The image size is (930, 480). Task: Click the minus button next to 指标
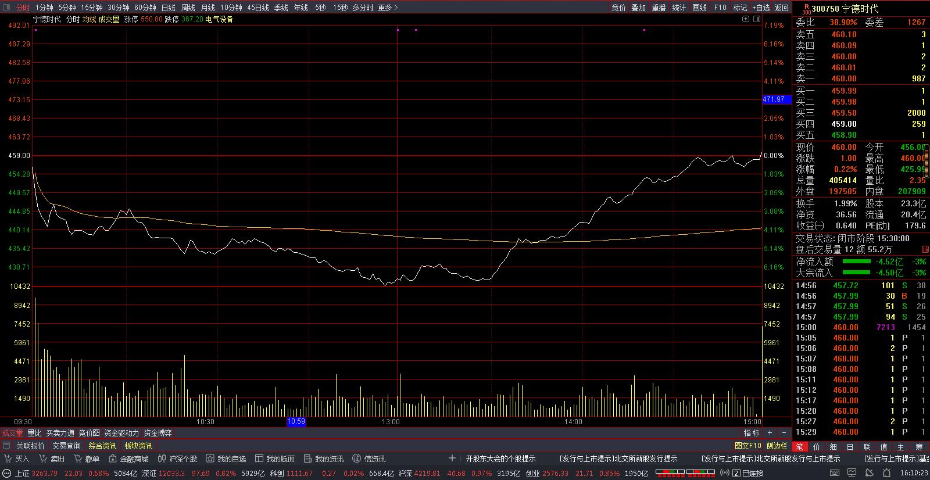click(783, 433)
